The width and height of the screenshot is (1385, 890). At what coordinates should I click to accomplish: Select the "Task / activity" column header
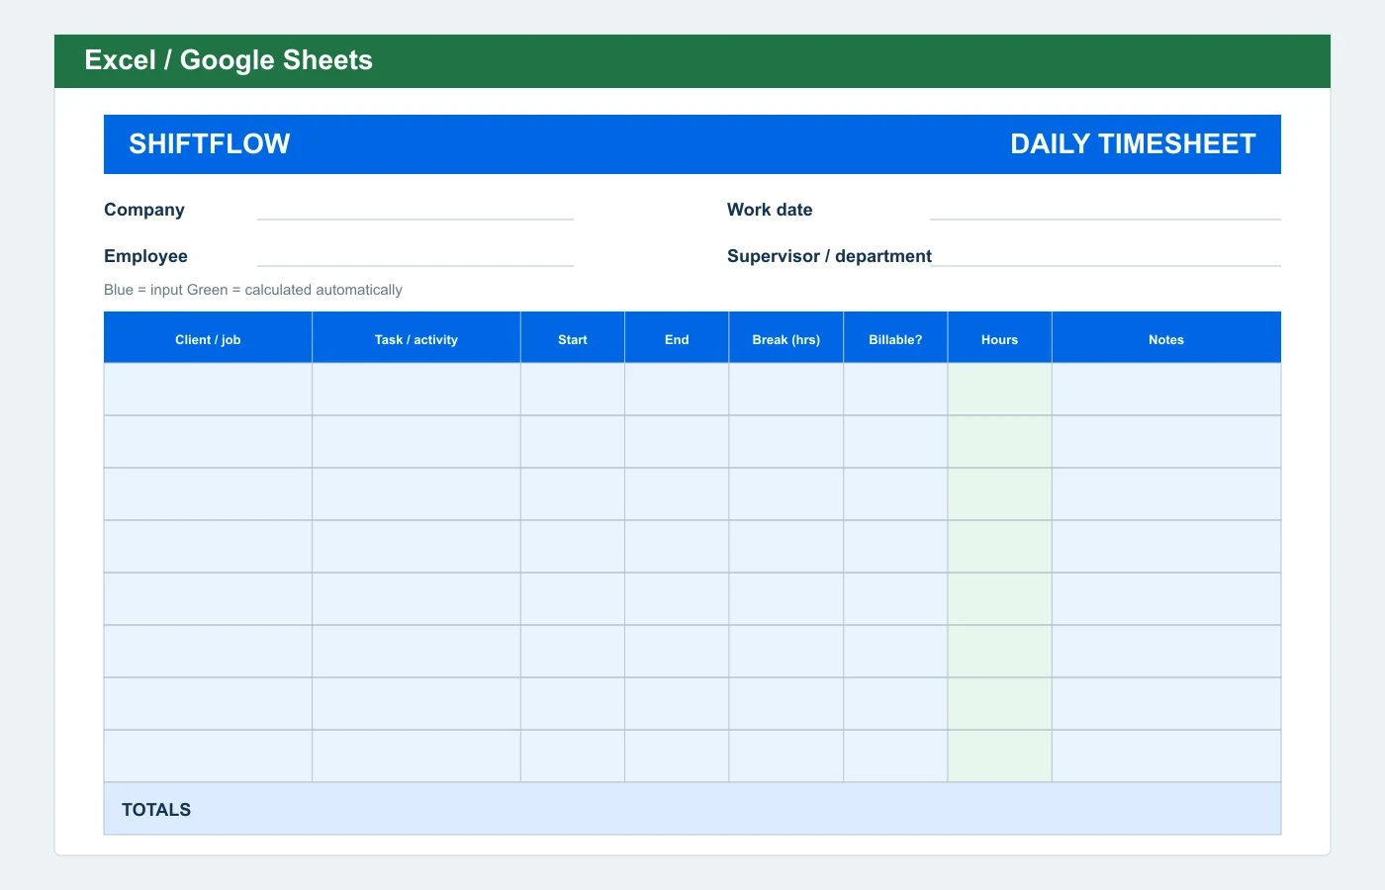click(x=416, y=338)
